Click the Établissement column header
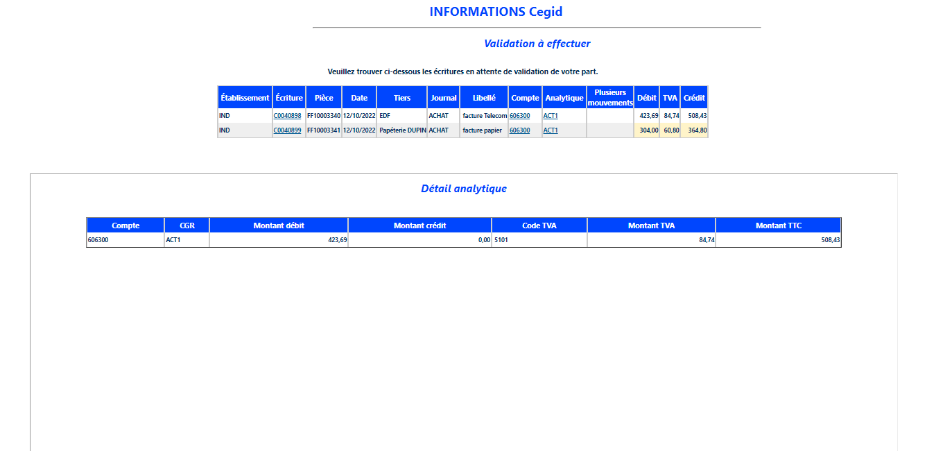This screenshot has width=927, height=451. coord(245,98)
